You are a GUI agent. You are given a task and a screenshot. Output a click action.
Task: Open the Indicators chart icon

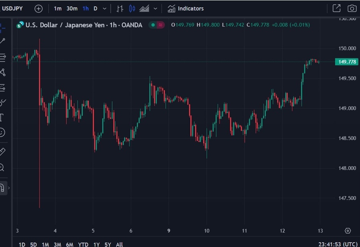point(171,9)
